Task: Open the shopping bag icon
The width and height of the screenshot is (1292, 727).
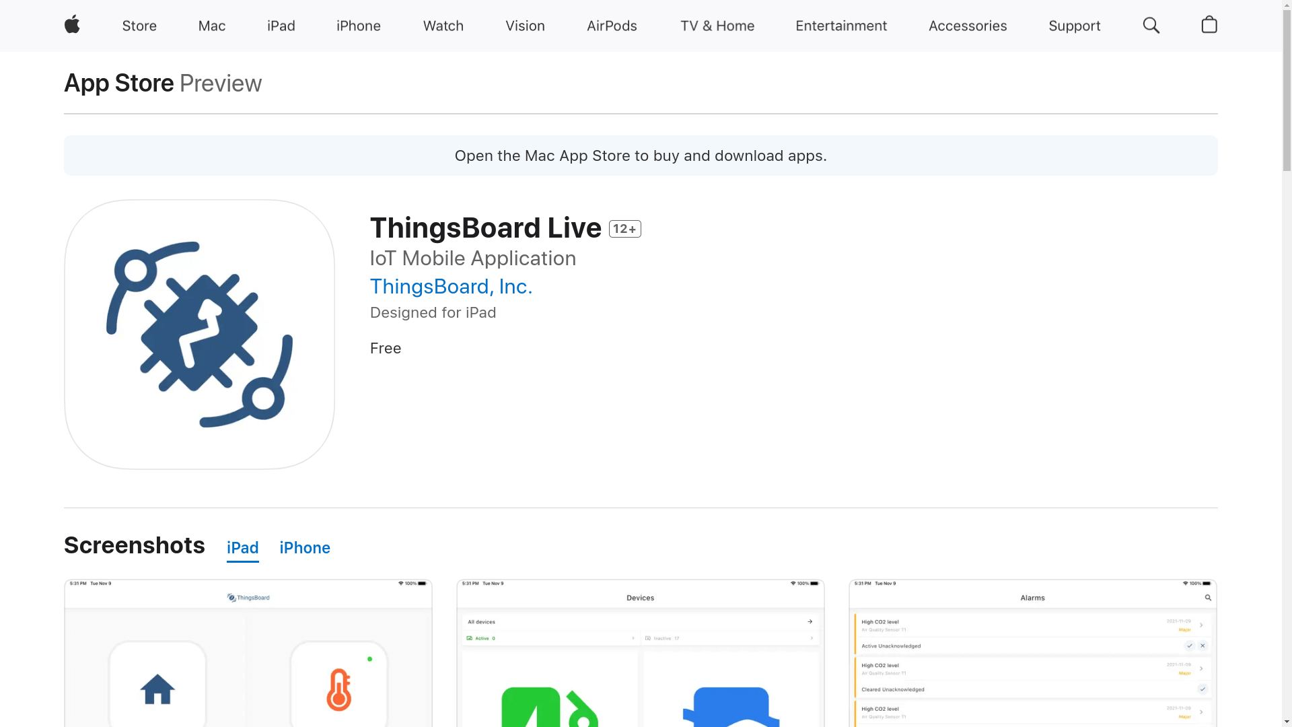Action: pyautogui.click(x=1209, y=25)
